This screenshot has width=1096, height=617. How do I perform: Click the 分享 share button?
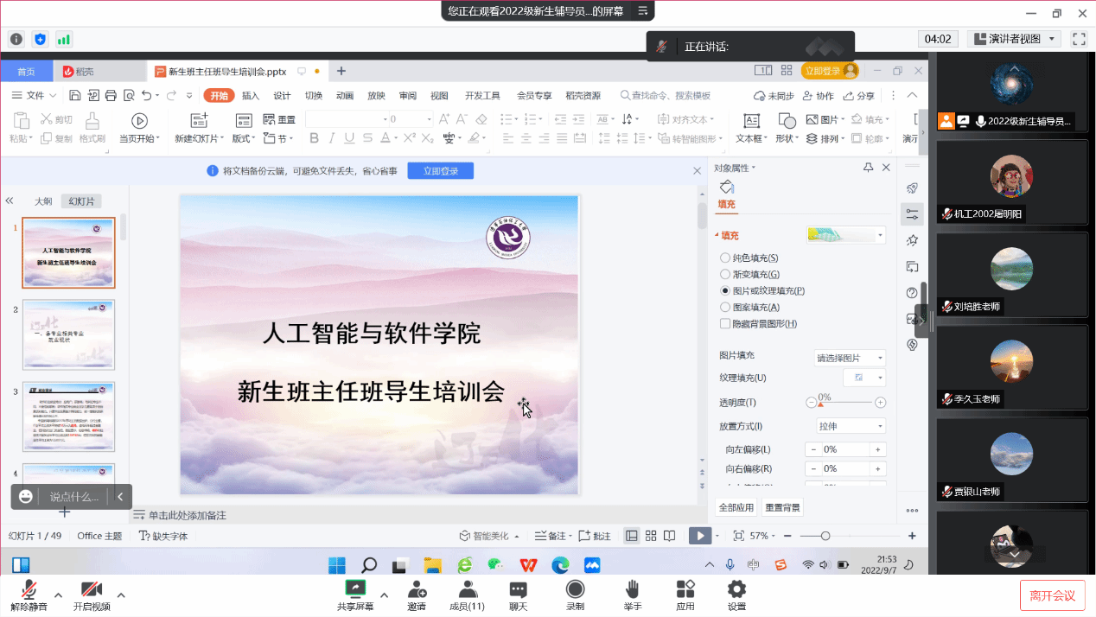coord(858,96)
